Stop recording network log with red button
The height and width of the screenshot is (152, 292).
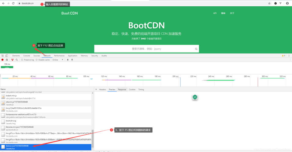click(2, 60)
